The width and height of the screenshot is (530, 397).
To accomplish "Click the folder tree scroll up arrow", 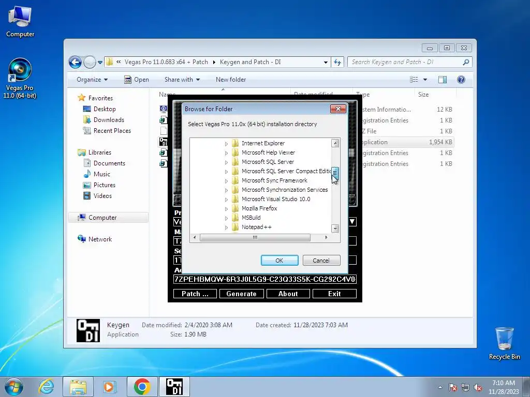I will [335, 143].
